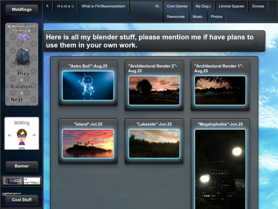
Task: Click the Banner button in sidebar
Action: pos(22,166)
